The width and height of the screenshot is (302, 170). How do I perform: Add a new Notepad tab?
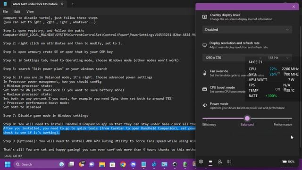point(73,4)
